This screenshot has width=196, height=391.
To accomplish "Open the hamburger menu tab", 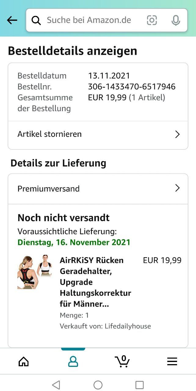I will (172, 362).
